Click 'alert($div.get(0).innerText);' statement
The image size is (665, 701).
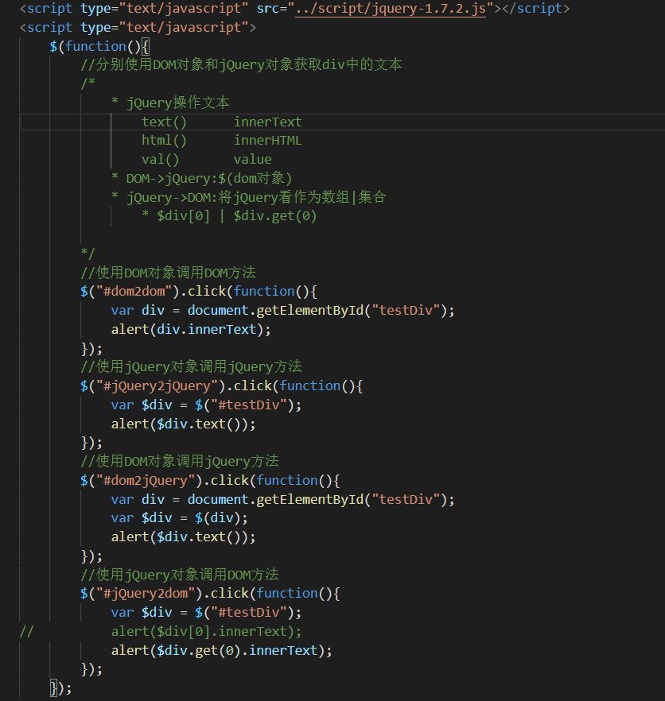tap(221, 650)
